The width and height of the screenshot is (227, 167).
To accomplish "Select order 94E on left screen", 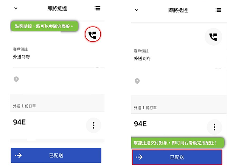I will (19, 122).
